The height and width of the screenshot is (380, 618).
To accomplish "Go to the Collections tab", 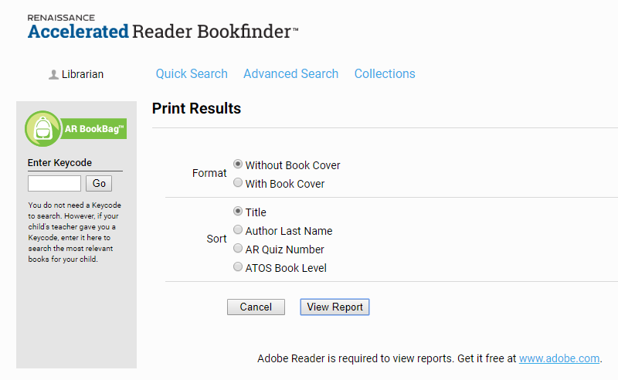I will tap(385, 73).
